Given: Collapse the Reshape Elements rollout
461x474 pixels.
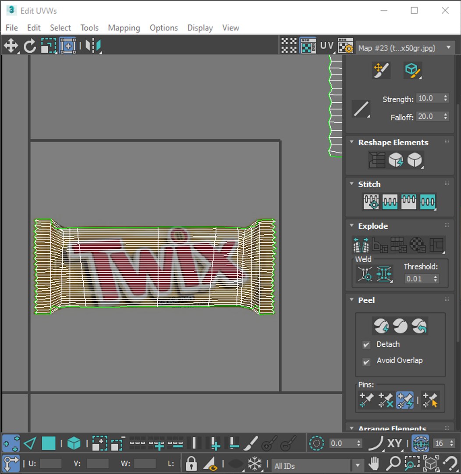Looking at the screenshot, I should coord(351,142).
